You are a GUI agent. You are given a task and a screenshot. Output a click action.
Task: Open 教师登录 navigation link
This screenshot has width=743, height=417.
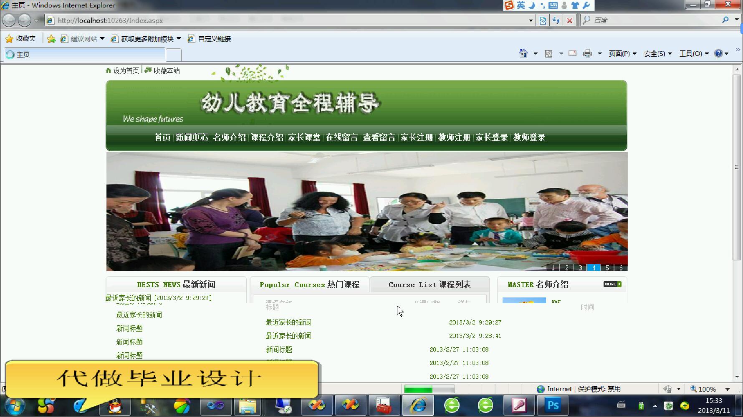click(x=529, y=137)
